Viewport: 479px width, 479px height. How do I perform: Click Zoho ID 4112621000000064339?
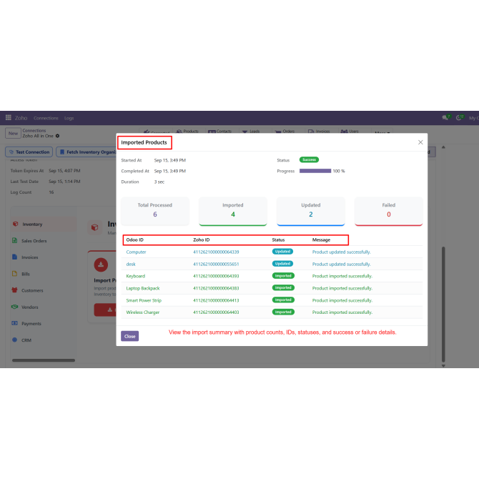pyautogui.click(x=216, y=252)
